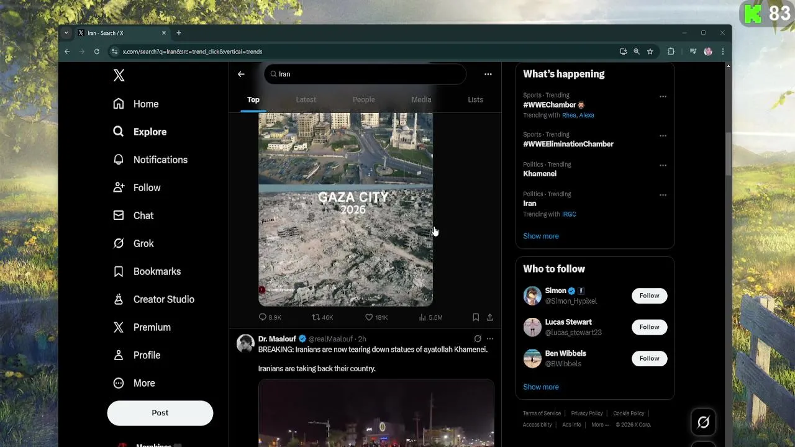Click the Rhea trending-with link
The image size is (795, 447).
tap(569, 115)
